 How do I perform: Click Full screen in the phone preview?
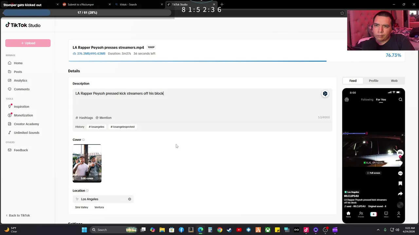[x=373, y=173]
